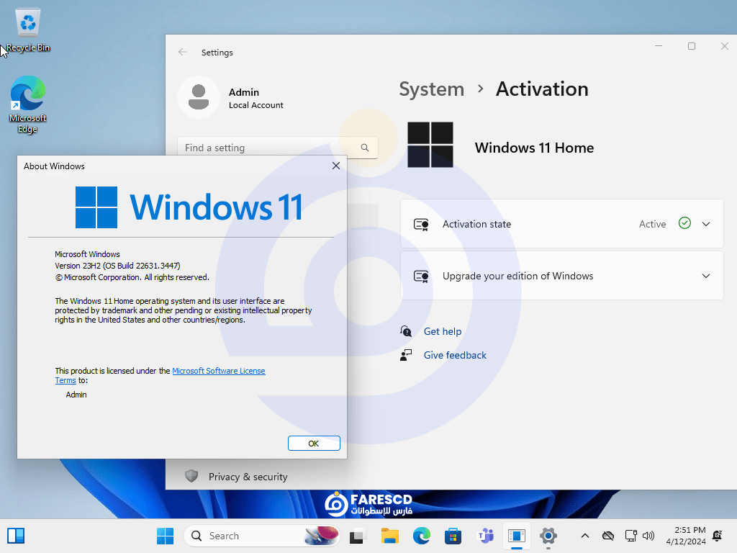Screen dimensions: 737x553
Task: Click the Admin Local Account name
Action: coord(256,98)
